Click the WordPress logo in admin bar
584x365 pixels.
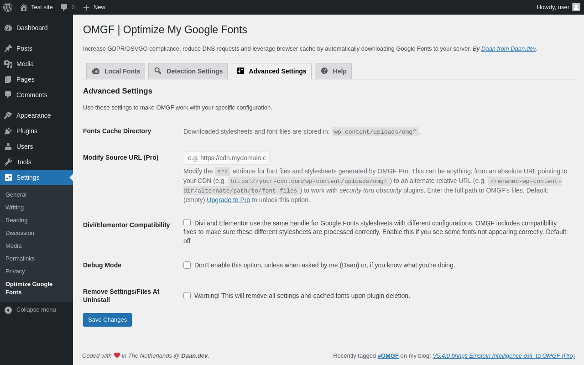coord(8,7)
